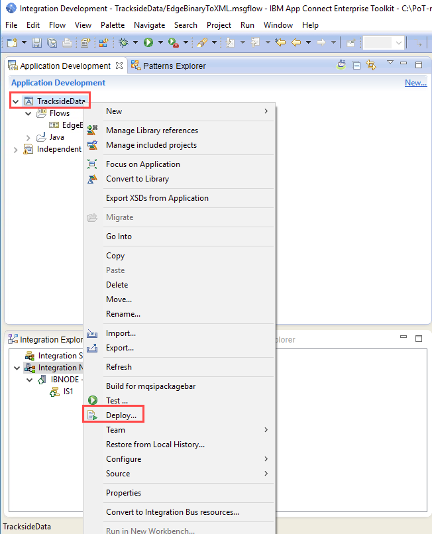Image resolution: width=432 pixels, height=534 pixels.
Task: Choose Test ... in context menu
Action: point(179,401)
